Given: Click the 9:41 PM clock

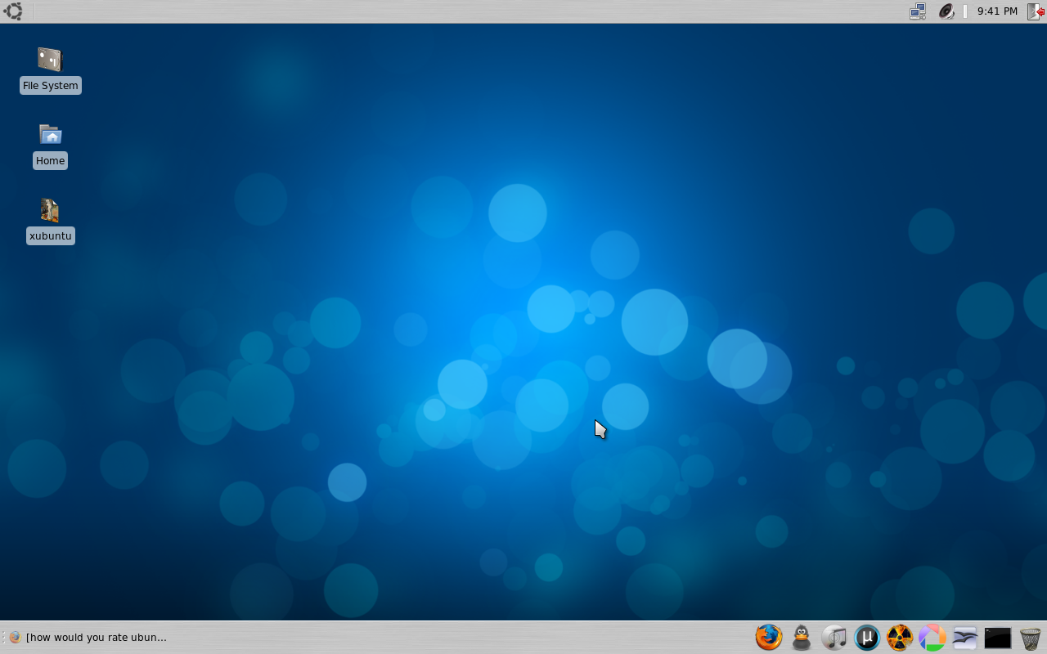Looking at the screenshot, I should click(x=997, y=11).
